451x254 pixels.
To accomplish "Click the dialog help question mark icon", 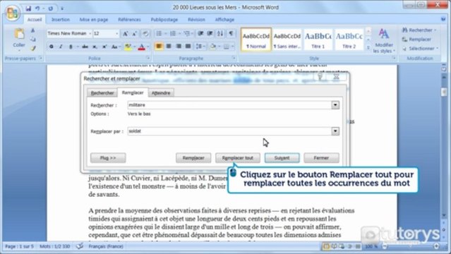I will 320,76.
